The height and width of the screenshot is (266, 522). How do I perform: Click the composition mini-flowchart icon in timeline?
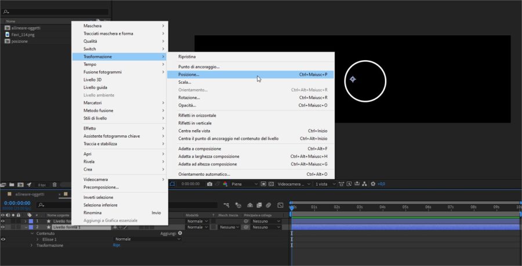tap(226, 205)
